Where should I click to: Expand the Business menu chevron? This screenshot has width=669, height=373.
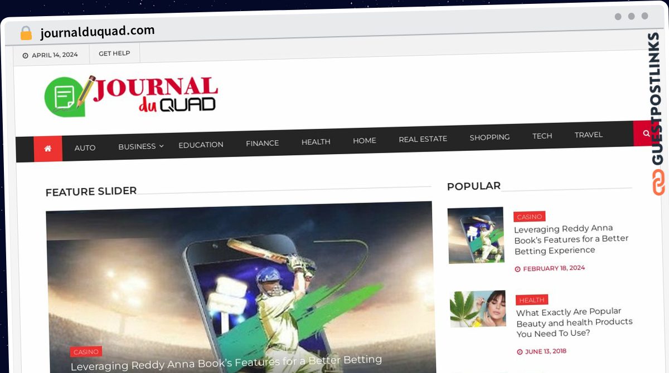coord(162,146)
